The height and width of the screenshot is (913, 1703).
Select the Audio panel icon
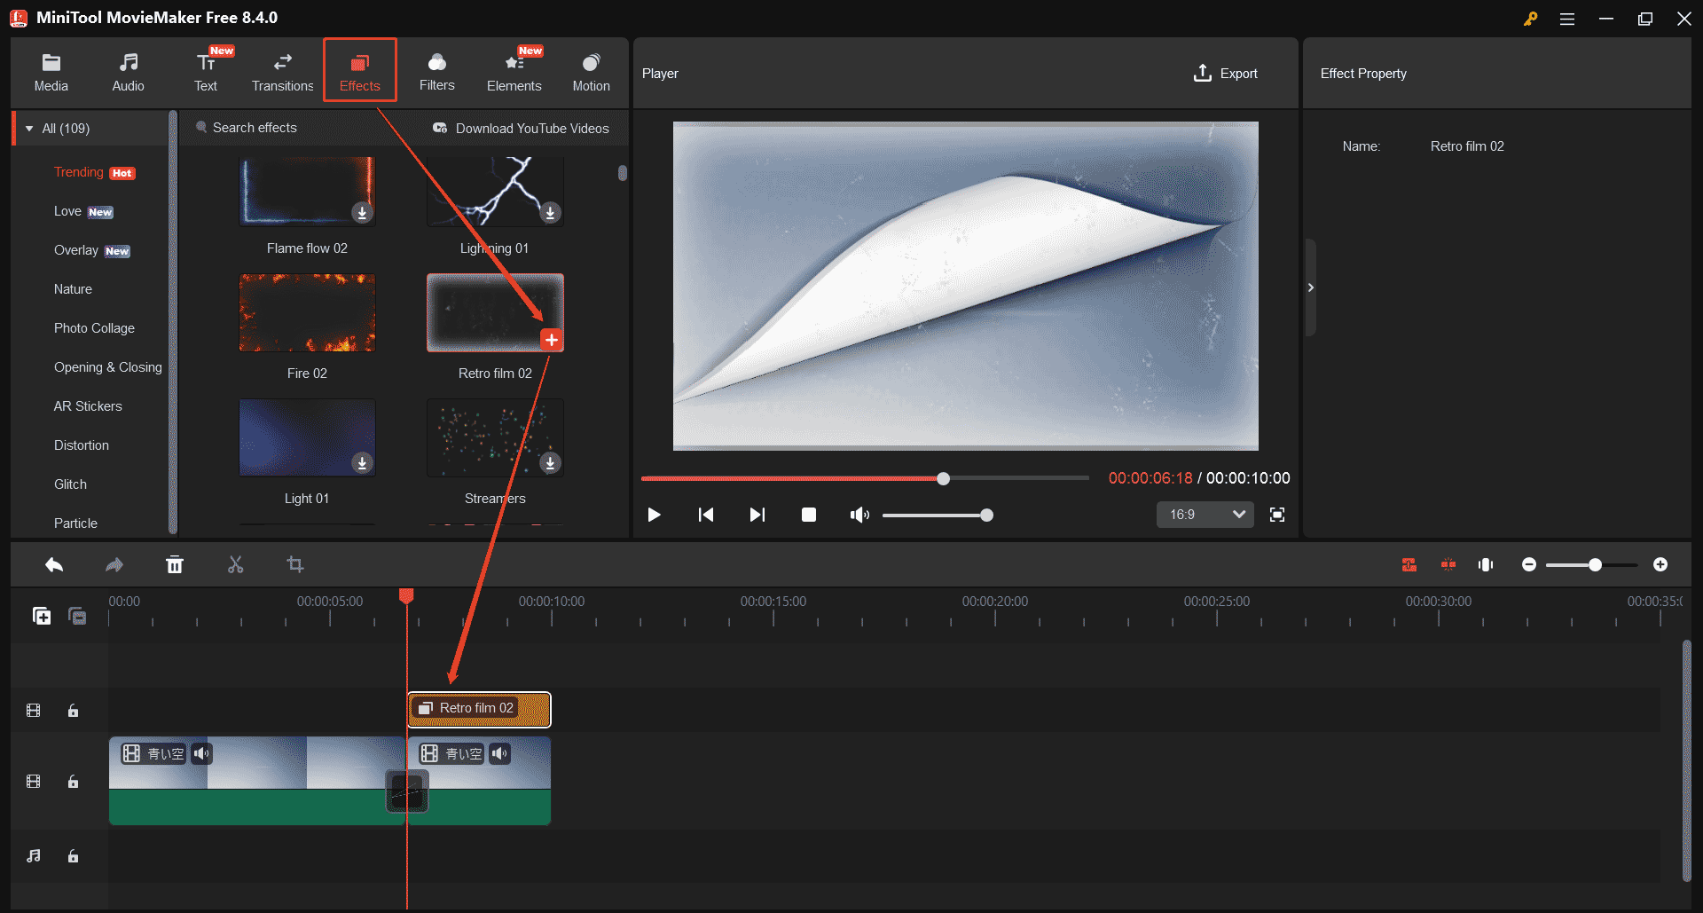click(128, 71)
